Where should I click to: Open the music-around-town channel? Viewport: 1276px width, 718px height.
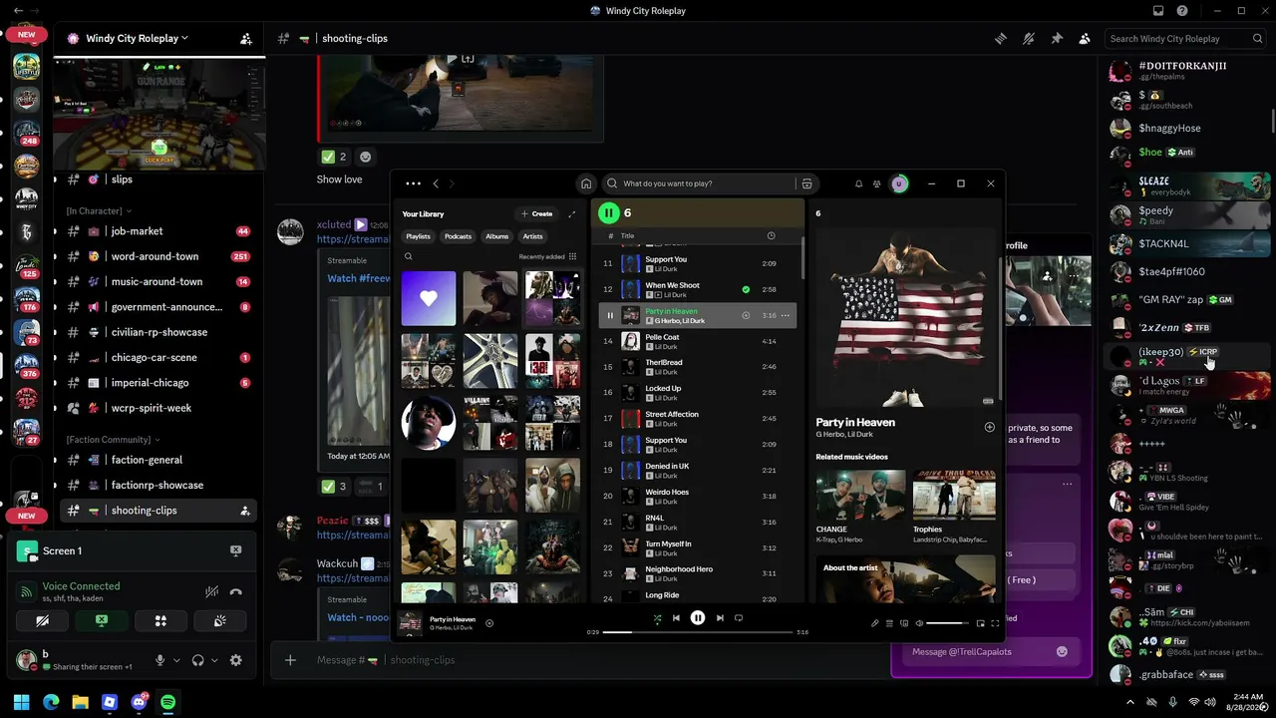coord(158,282)
